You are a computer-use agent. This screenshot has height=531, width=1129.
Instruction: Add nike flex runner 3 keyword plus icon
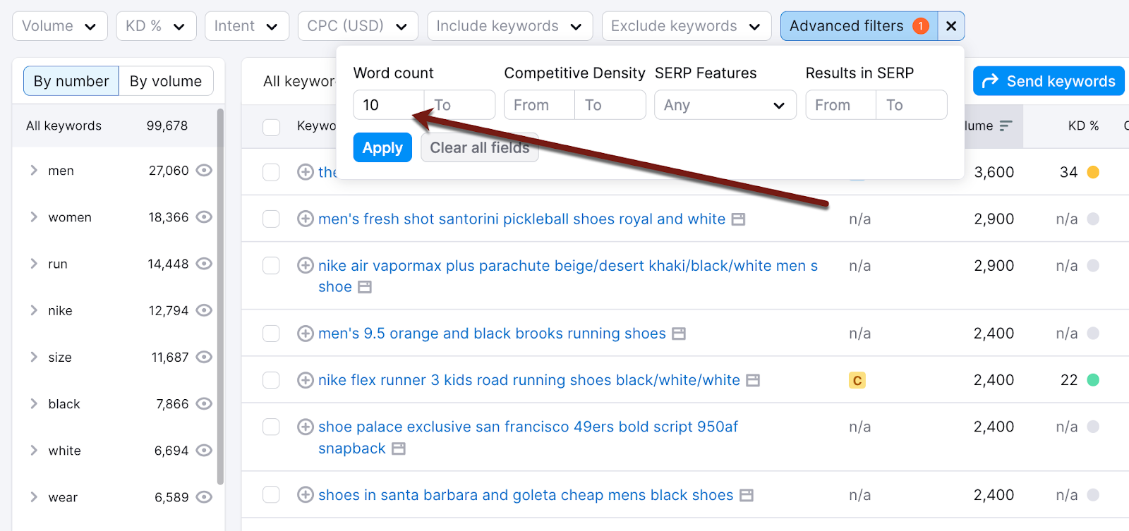point(306,380)
